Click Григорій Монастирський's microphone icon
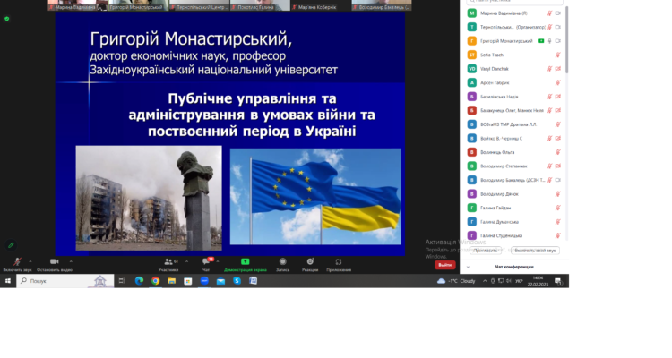Screen dimensions: 672x358 point(550,41)
